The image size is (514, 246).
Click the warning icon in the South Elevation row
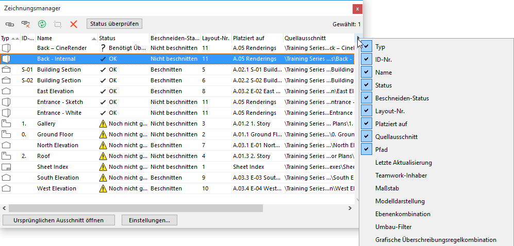(x=103, y=178)
